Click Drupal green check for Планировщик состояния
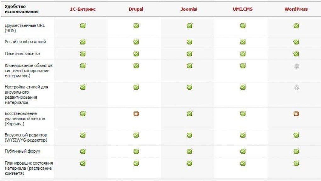Image resolution: width=321 pixels, height=181 pixels. 136,163
